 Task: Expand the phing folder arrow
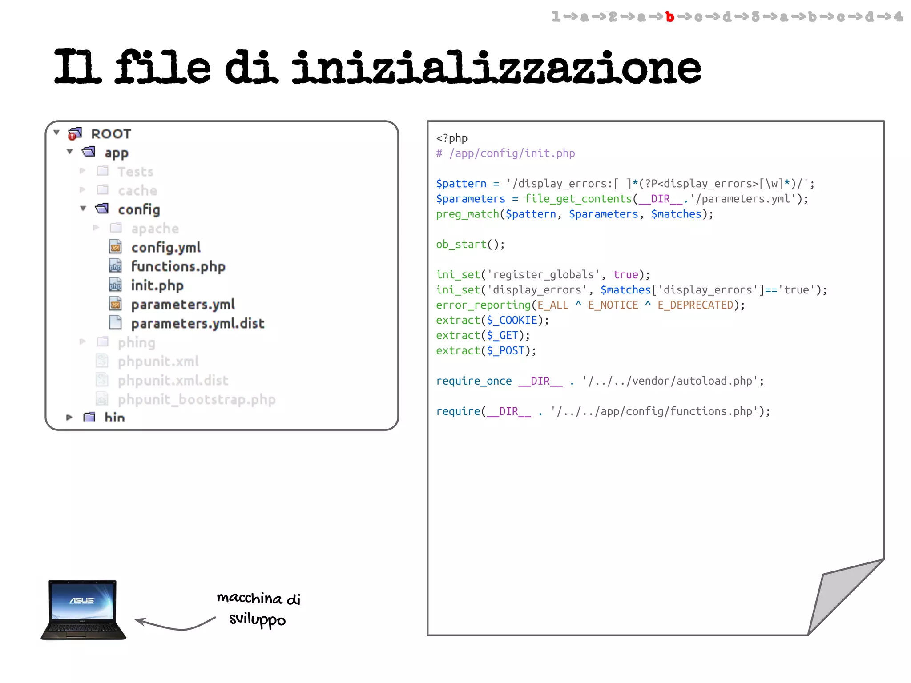[82, 341]
